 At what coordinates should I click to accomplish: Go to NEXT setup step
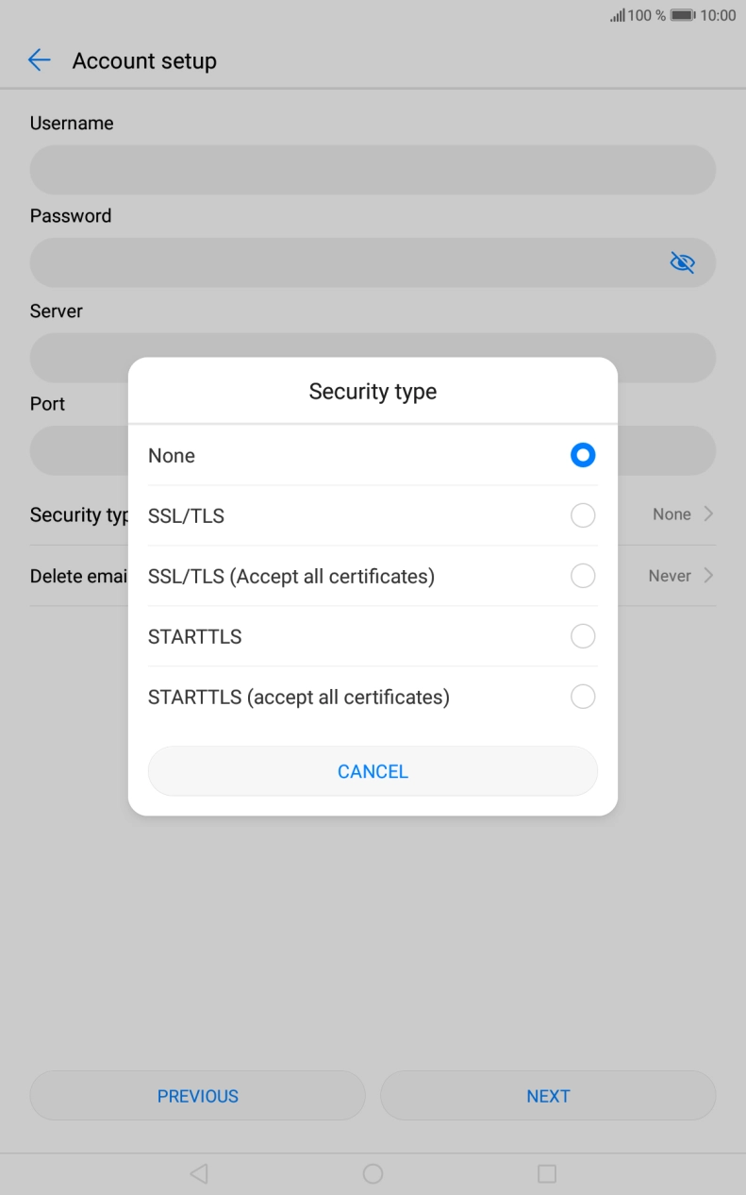548,1096
